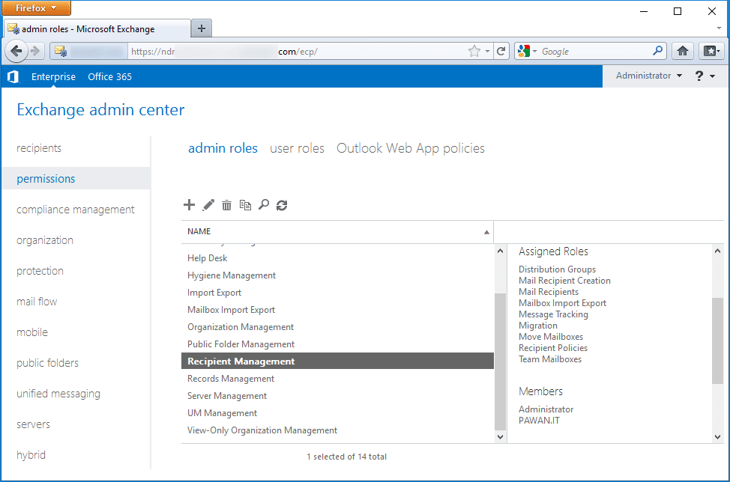Reload the page in Firefox
This screenshot has height=482, width=730.
[x=501, y=51]
